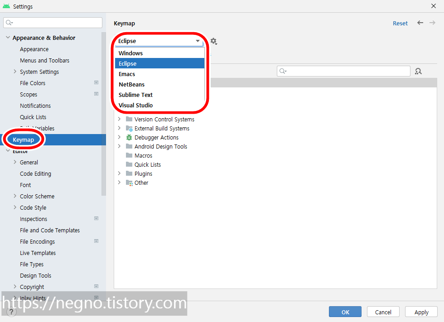This screenshot has width=444, height=322.
Task: Select Macros in keymap tree
Action: [143, 156]
